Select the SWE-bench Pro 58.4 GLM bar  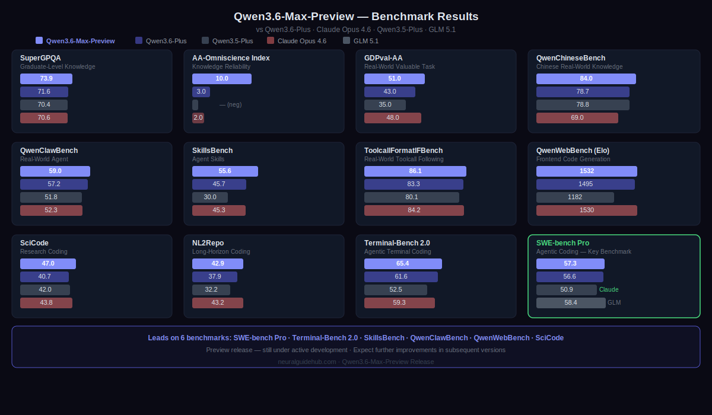coord(571,303)
